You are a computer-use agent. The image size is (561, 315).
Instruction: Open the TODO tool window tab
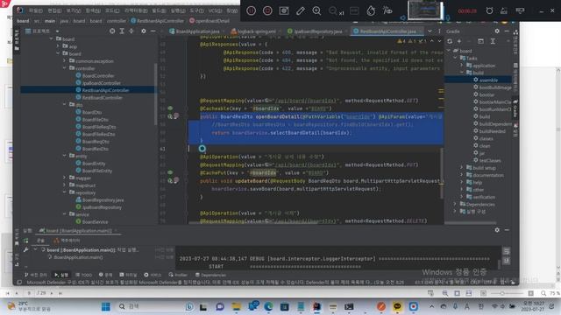84,275
